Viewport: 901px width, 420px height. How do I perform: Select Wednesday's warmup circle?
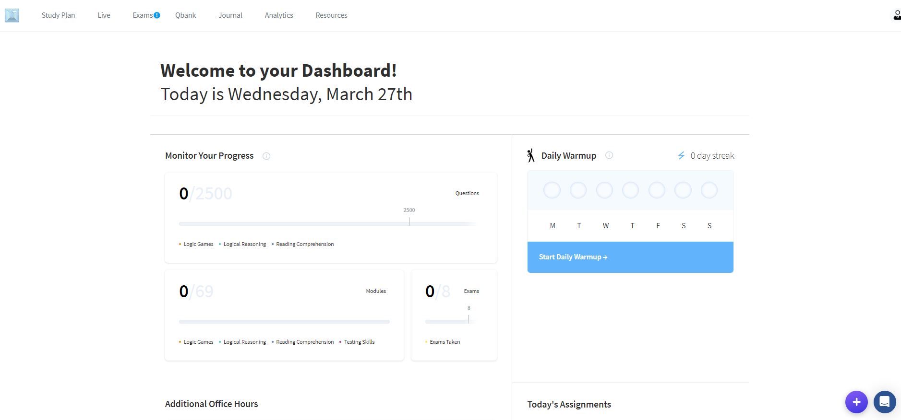coord(604,190)
